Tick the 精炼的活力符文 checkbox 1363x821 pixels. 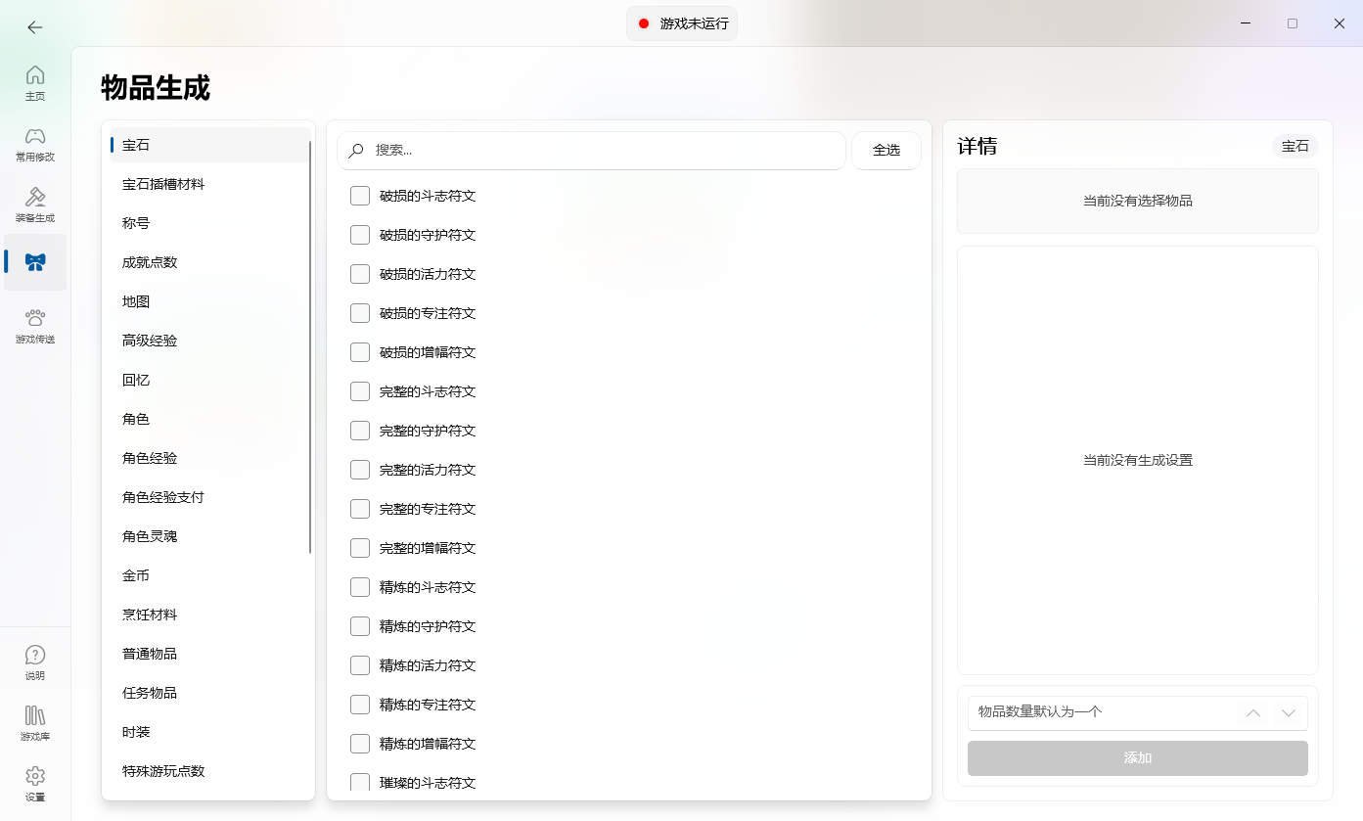pyautogui.click(x=360, y=665)
